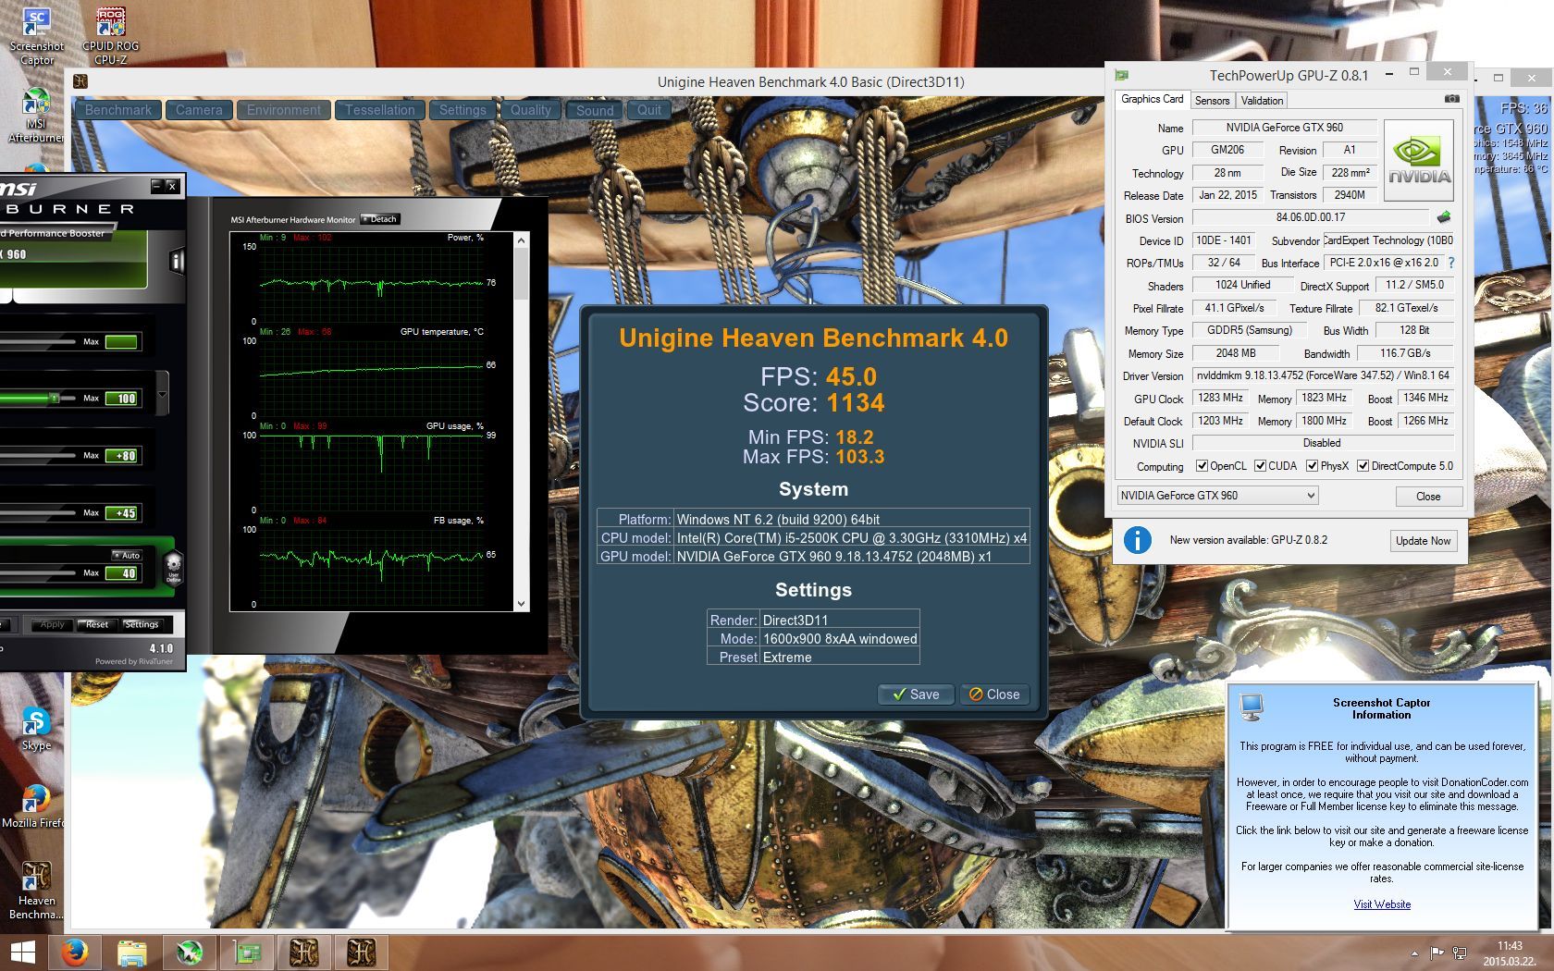This screenshot has width=1554, height=971.
Task: Open MSI Afterburner desktop shortcut
Action: pos(36,116)
